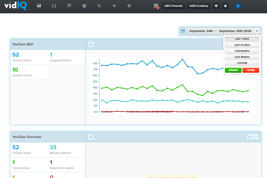The width and height of the screenshot is (267, 178).
Task: Choose Last 30 Days date range
Action: pyautogui.click(x=242, y=45)
